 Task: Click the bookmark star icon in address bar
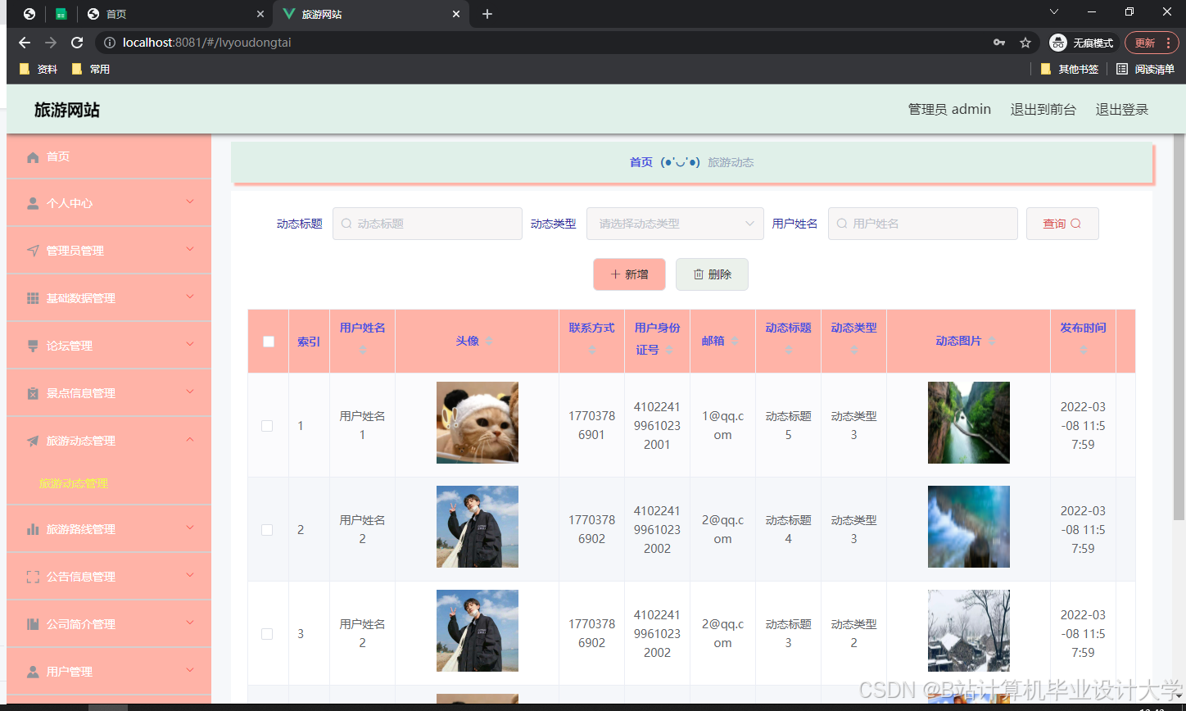coord(1025,43)
